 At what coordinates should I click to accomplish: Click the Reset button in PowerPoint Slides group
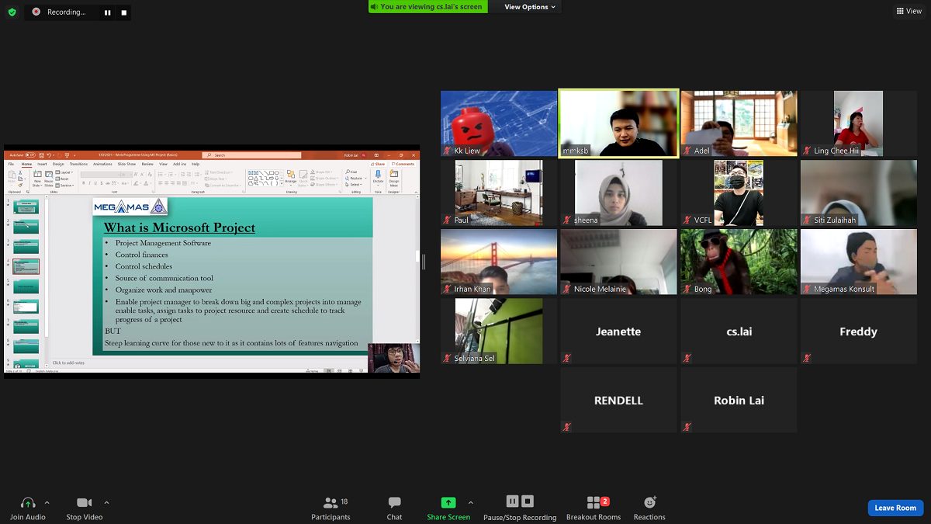(64, 179)
